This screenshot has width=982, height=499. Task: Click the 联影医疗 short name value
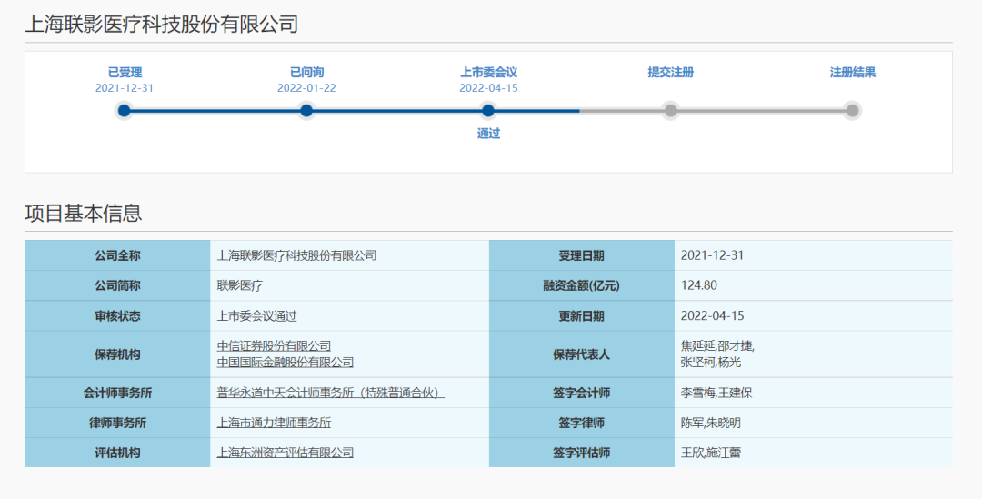(x=239, y=285)
